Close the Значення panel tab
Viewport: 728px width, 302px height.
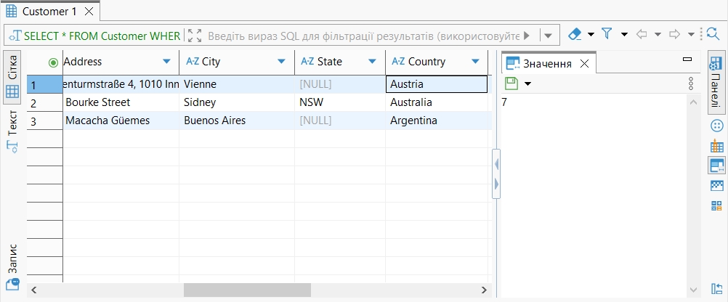tap(585, 64)
